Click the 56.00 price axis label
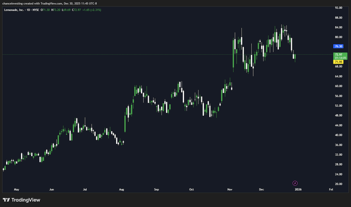The image size is (351, 207). [x=339, y=96]
